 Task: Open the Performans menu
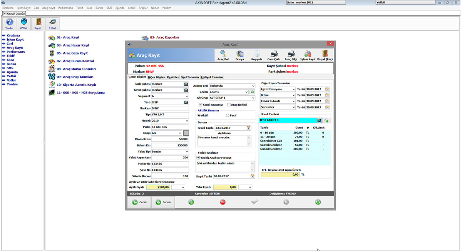pyautogui.click(x=65, y=8)
